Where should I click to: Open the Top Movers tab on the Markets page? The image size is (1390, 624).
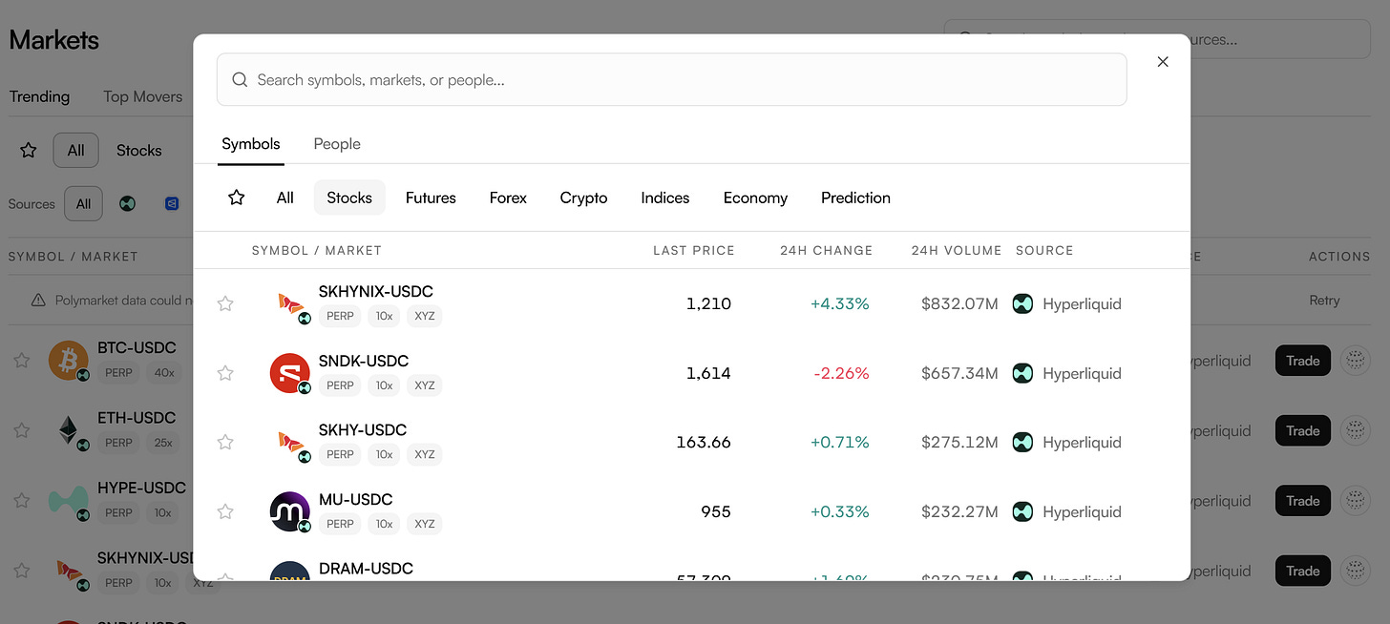(x=142, y=96)
